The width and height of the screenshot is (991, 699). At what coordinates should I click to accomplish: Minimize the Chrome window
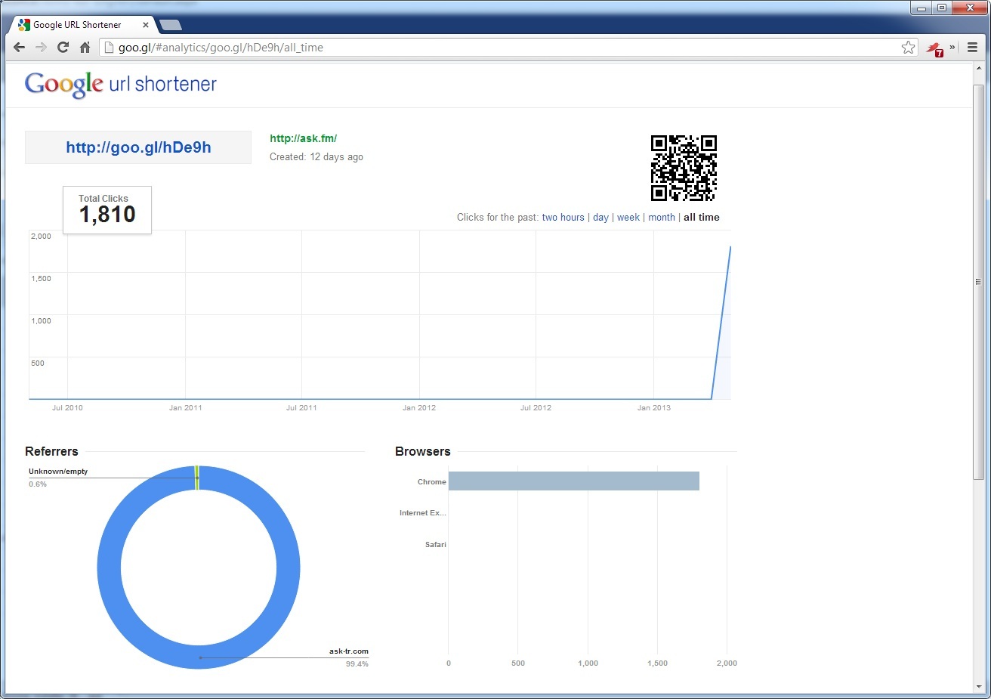(922, 8)
